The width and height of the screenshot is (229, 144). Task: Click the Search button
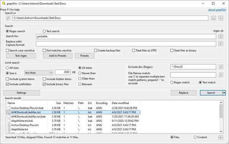211,93
